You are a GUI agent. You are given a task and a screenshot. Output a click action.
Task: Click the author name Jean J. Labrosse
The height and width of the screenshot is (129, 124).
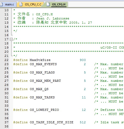click(53, 18)
